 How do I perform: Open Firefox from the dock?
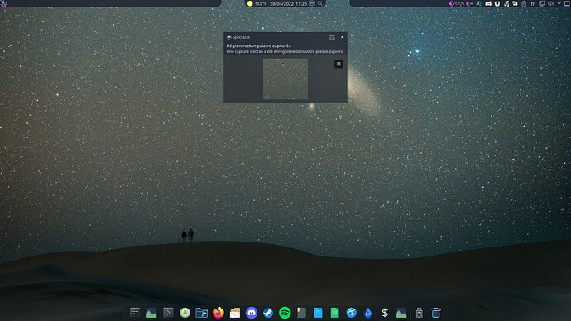pyautogui.click(x=218, y=313)
